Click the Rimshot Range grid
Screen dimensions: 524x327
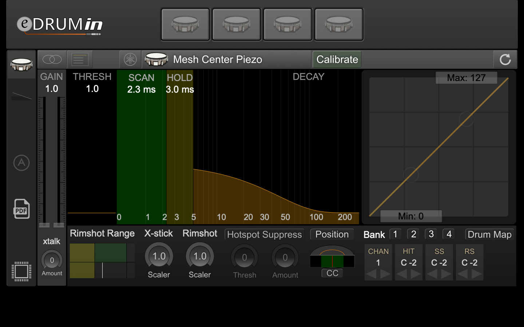(102, 261)
